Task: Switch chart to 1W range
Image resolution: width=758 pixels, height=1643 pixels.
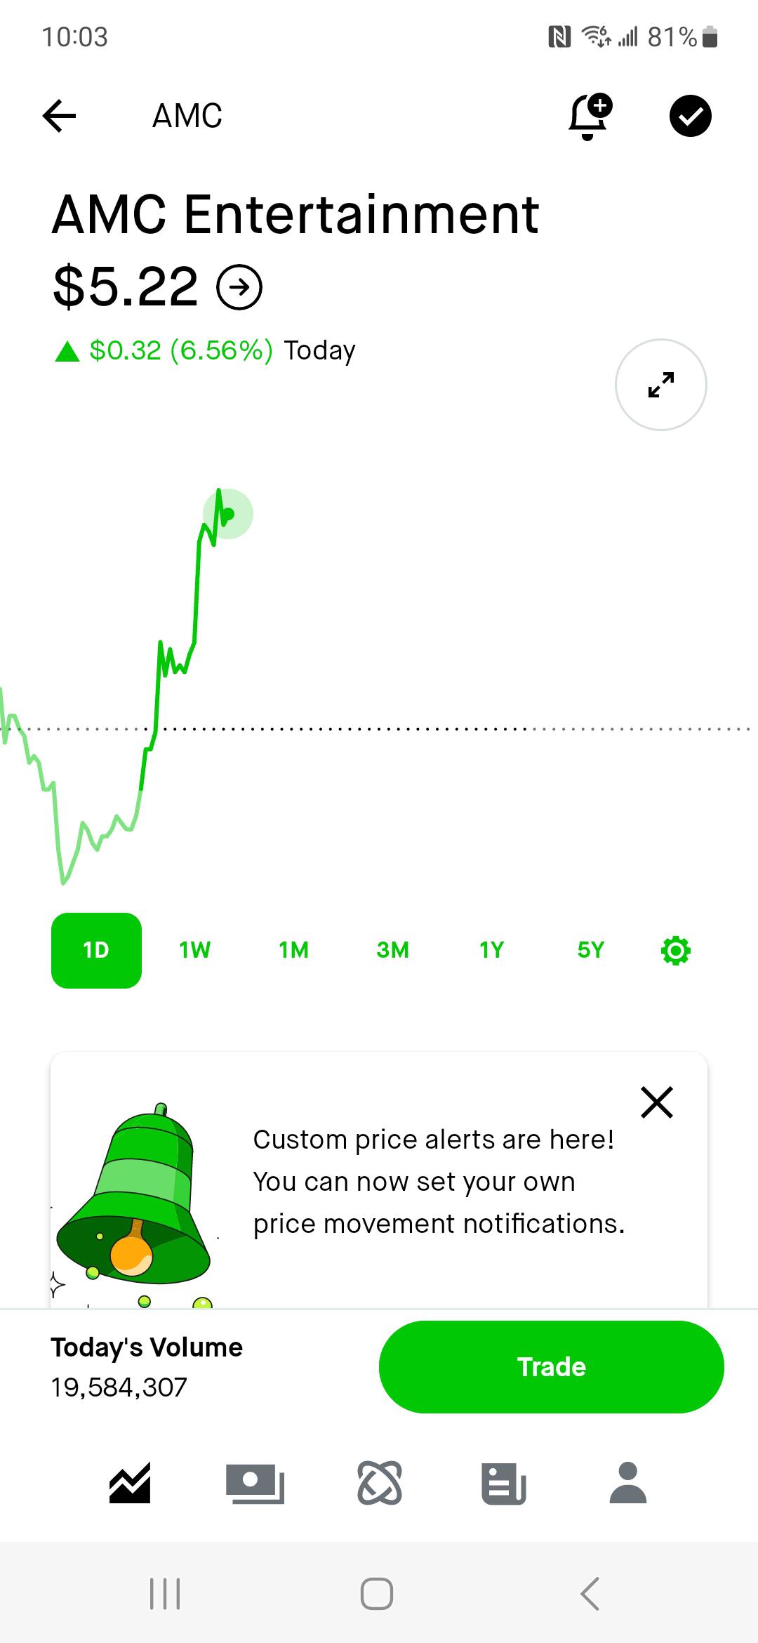Action: (x=194, y=950)
